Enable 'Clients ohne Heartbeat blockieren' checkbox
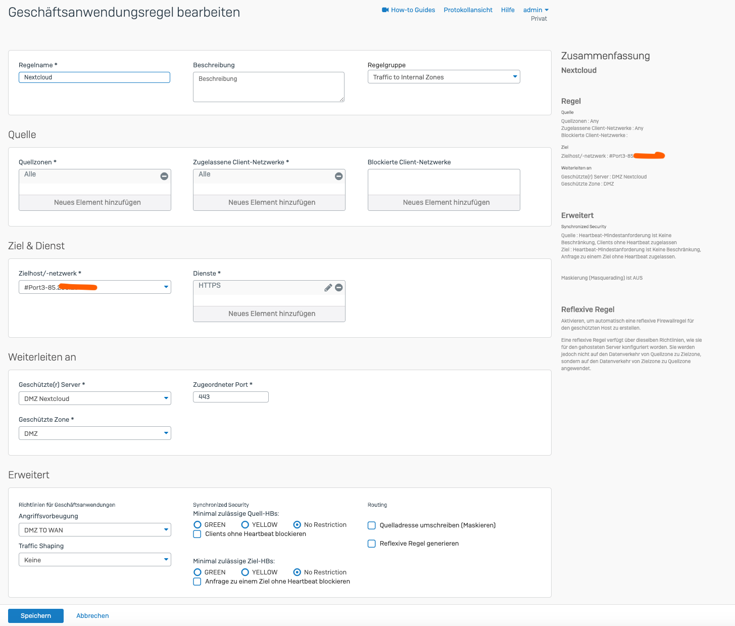The width and height of the screenshot is (735, 626). tap(198, 534)
